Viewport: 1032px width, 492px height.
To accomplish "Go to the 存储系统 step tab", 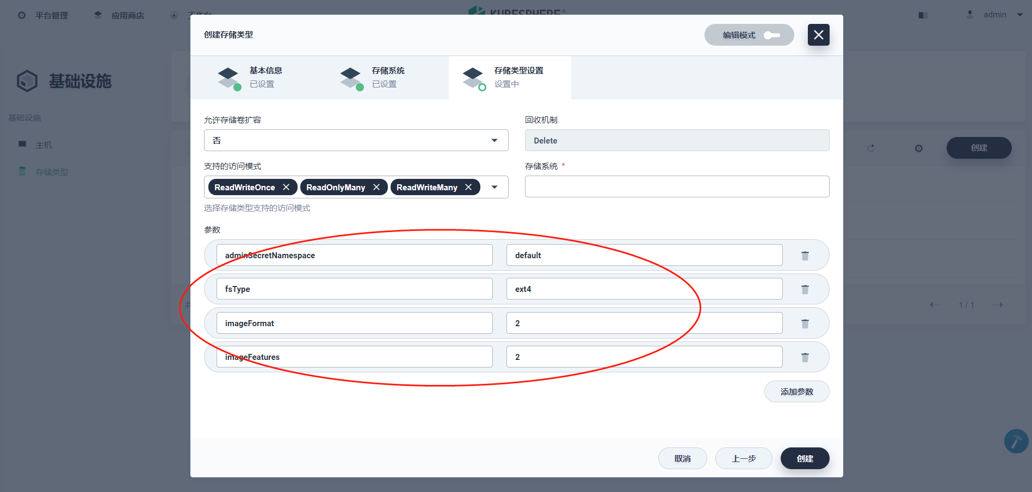I will (387, 78).
